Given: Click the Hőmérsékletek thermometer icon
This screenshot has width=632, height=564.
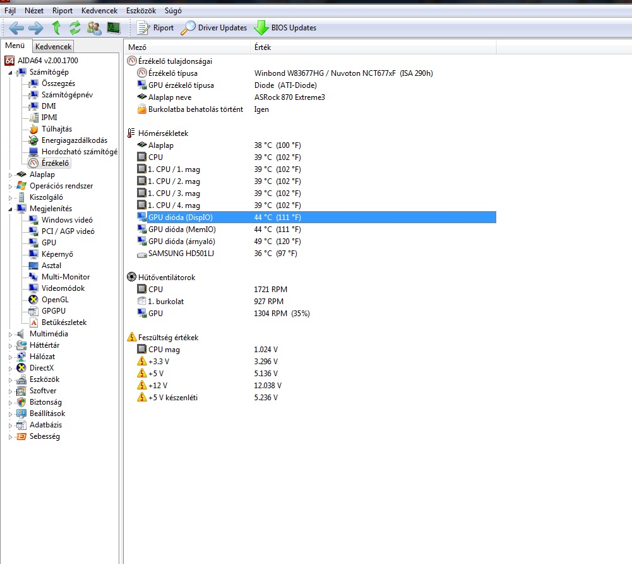Looking at the screenshot, I should pyautogui.click(x=131, y=133).
